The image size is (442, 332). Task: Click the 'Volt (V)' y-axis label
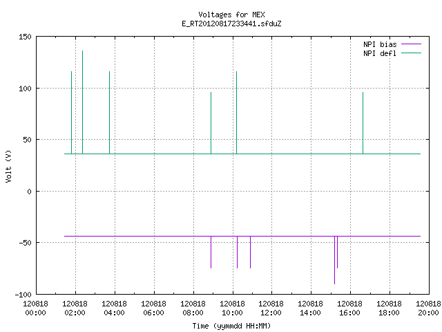pyautogui.click(x=8, y=166)
